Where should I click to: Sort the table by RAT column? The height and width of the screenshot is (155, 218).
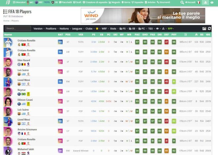pos(60,35)
